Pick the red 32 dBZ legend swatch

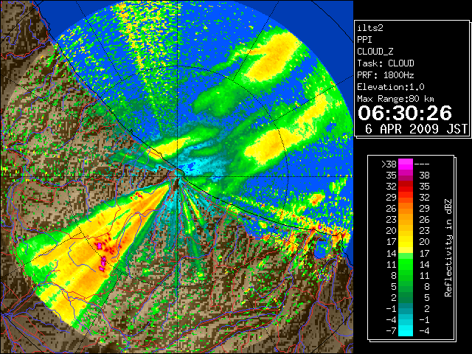click(x=406, y=187)
